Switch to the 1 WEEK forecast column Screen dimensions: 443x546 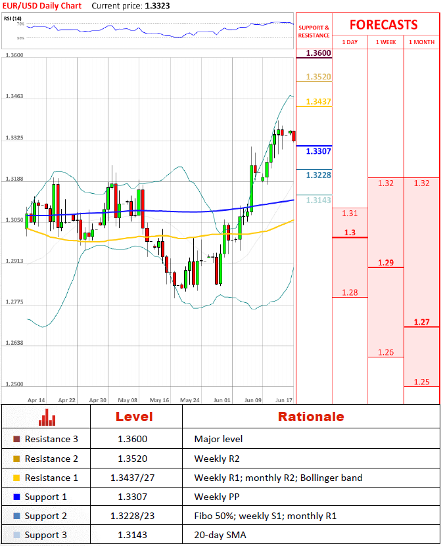(x=385, y=42)
